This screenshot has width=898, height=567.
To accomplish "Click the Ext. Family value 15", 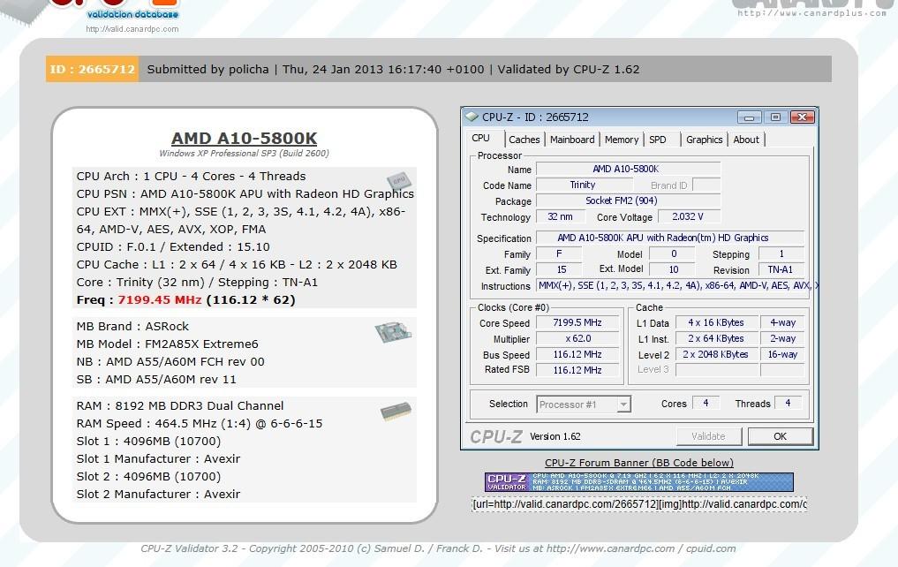I will pos(560,269).
